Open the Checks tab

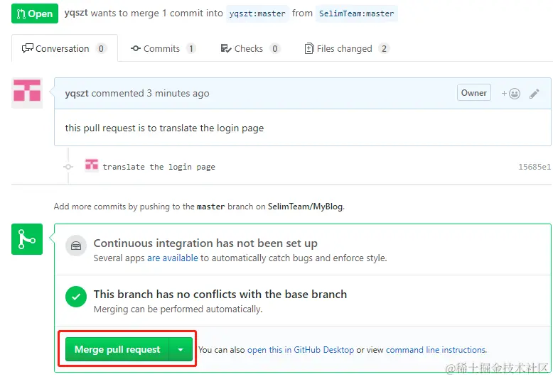[250, 48]
